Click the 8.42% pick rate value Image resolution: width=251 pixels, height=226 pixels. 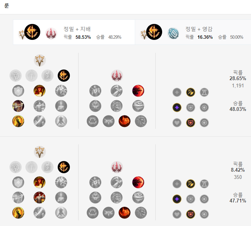(x=238, y=170)
